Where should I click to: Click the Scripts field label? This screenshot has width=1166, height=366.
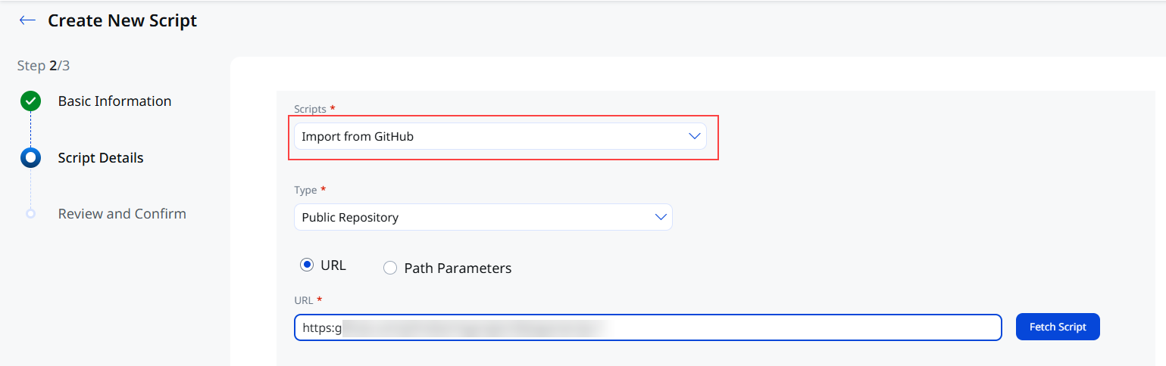tap(310, 109)
